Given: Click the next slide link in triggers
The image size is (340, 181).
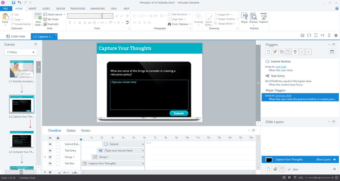Looking at the screenshot, I should pos(280,67).
